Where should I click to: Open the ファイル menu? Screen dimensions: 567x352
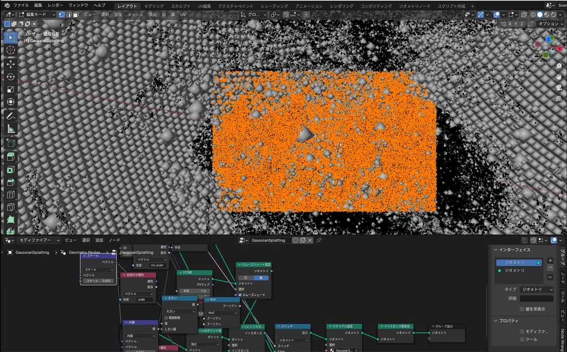21,6
